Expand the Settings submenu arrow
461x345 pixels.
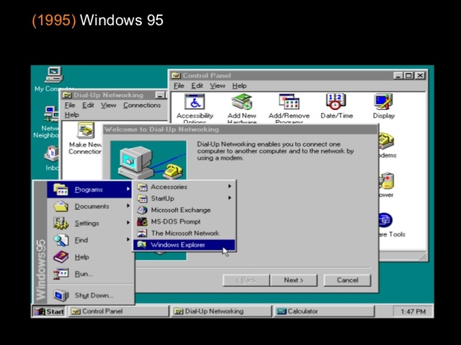tap(128, 223)
